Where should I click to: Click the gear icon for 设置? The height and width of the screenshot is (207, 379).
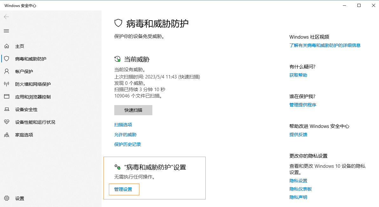coord(7,198)
